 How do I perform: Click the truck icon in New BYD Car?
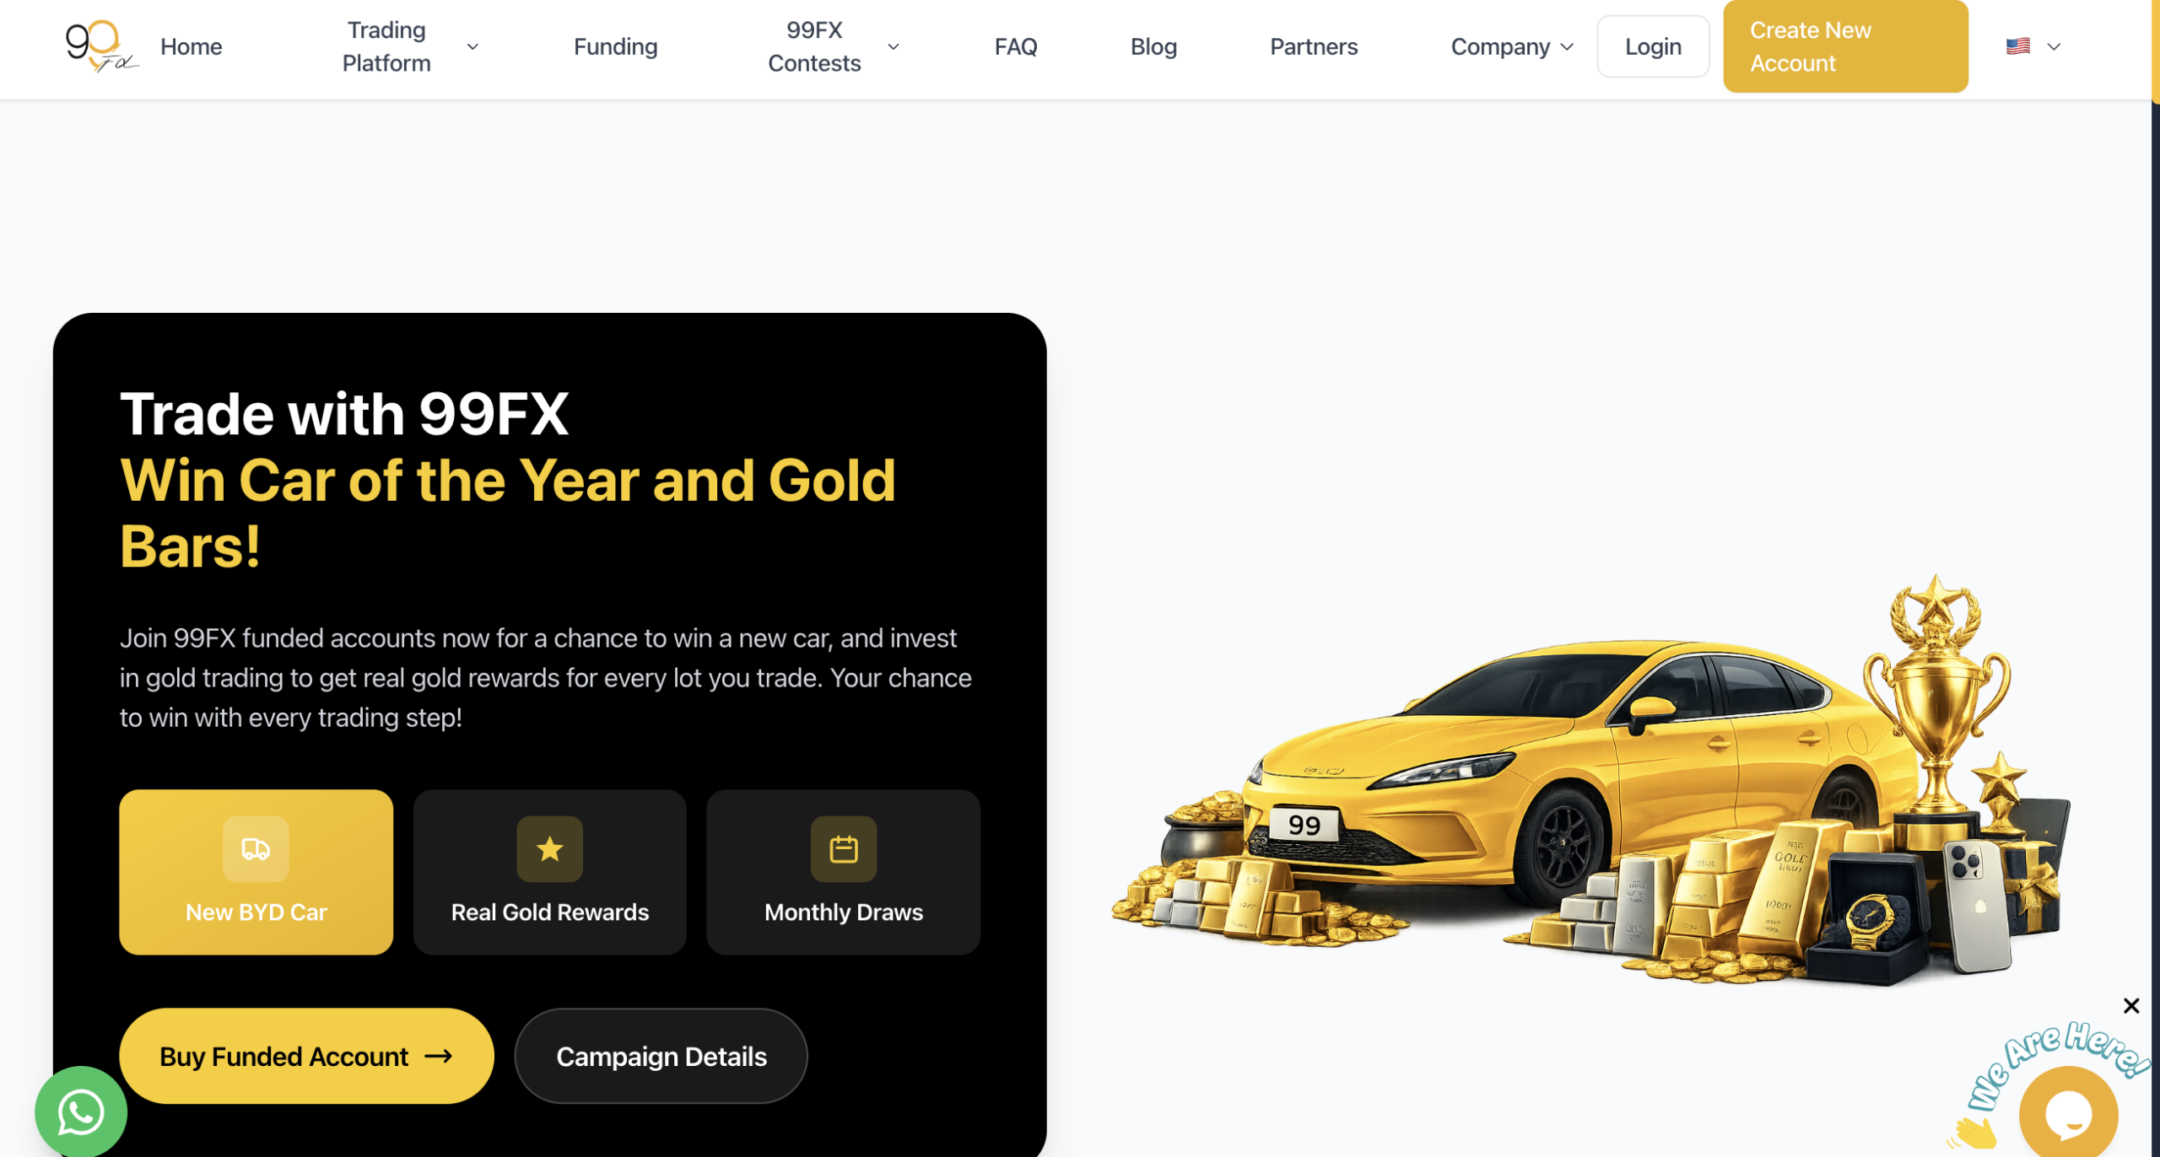[x=256, y=848]
